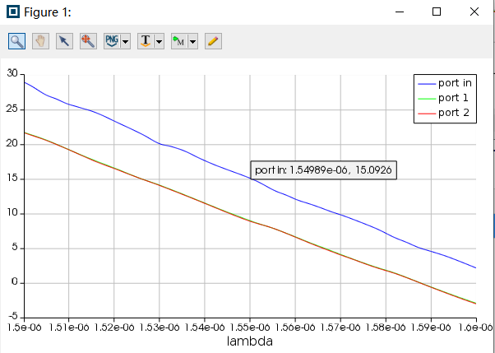
Task: Minimize the Figure 1 window
Action: [400, 12]
